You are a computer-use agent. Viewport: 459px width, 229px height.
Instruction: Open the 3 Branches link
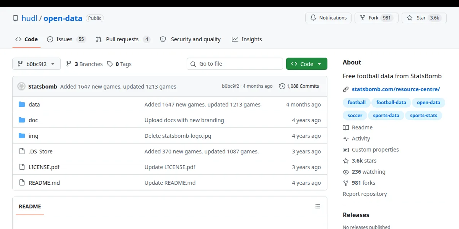click(85, 64)
